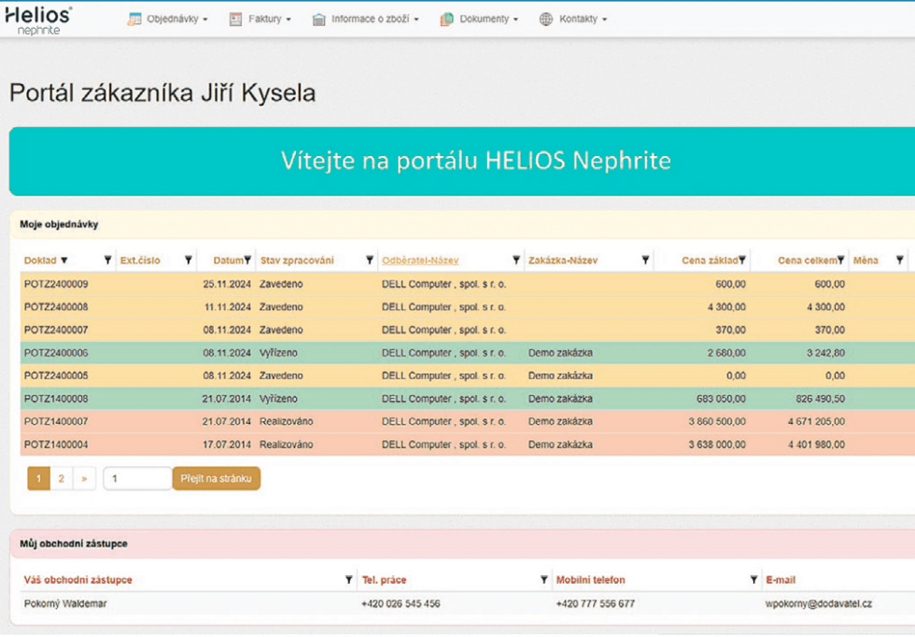Screen dimensions: 915x637
Task: Open the filter for the Doklad column
Action: coord(108,260)
